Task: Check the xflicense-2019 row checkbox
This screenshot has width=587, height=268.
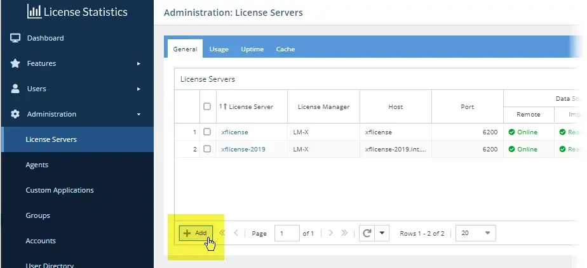Action: click(207, 149)
